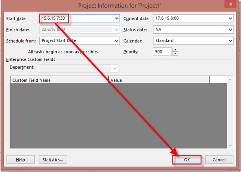The image size is (241, 172).
Task: Open the Start date dropdown arrow
Action: 116,18
